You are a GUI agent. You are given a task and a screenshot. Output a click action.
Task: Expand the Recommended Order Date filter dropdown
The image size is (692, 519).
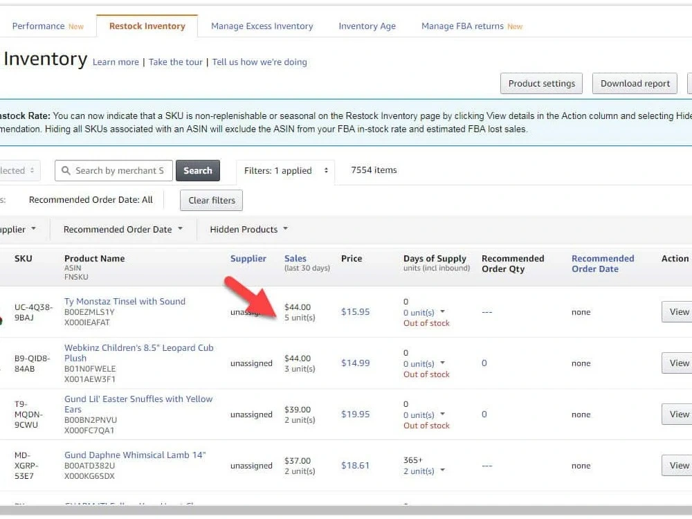(122, 230)
